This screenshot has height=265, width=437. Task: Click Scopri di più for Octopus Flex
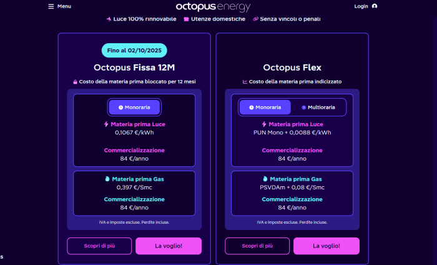(x=257, y=246)
